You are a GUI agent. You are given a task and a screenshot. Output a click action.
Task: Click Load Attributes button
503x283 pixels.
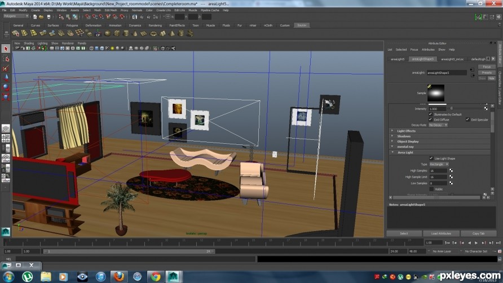pos(441,233)
